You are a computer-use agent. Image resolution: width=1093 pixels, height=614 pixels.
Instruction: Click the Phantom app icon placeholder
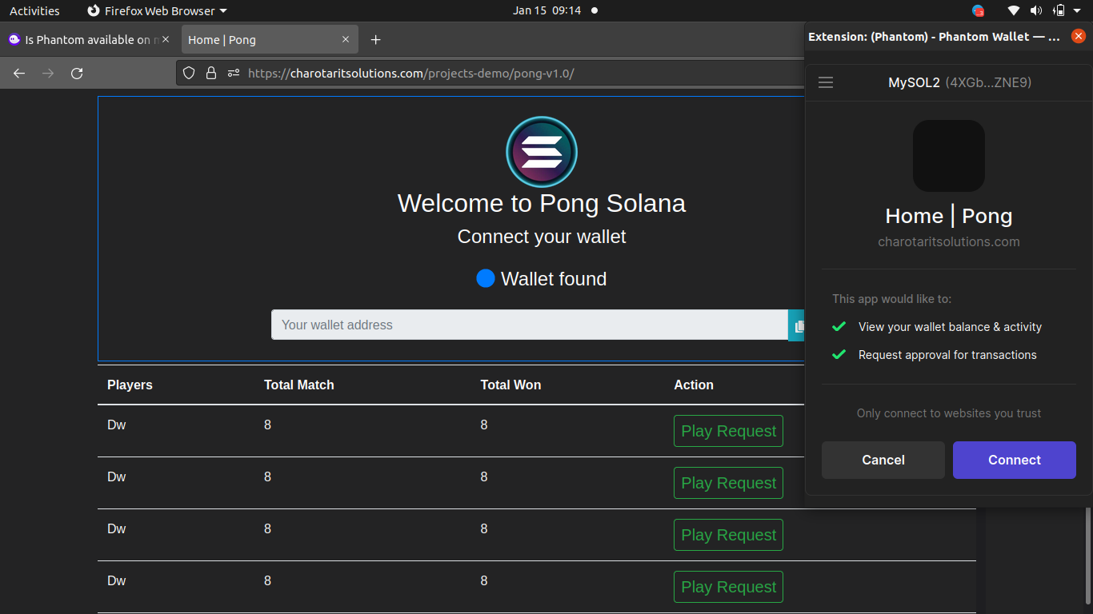(948, 156)
